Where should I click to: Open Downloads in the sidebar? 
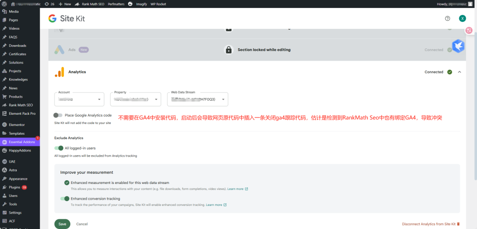[x=20, y=46]
